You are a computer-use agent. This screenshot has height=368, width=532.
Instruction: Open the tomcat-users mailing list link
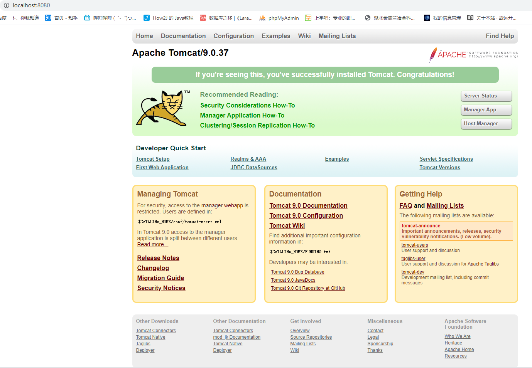coord(415,245)
